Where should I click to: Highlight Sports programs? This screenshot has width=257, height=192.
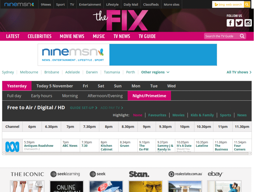[x=225, y=115]
